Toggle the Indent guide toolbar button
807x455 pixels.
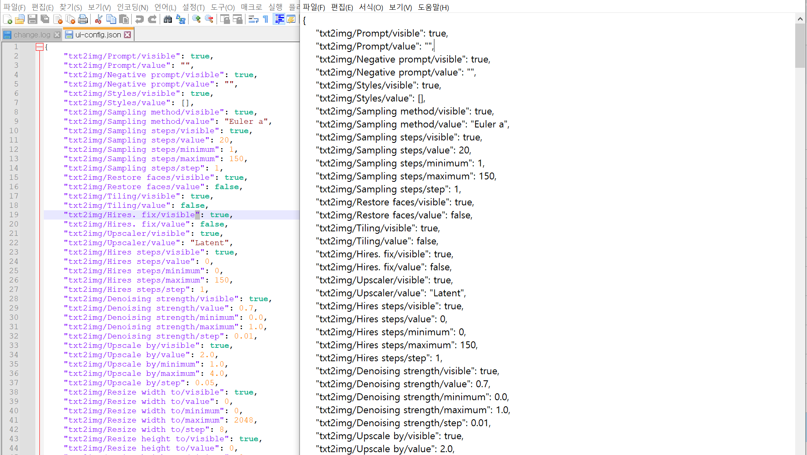click(279, 19)
